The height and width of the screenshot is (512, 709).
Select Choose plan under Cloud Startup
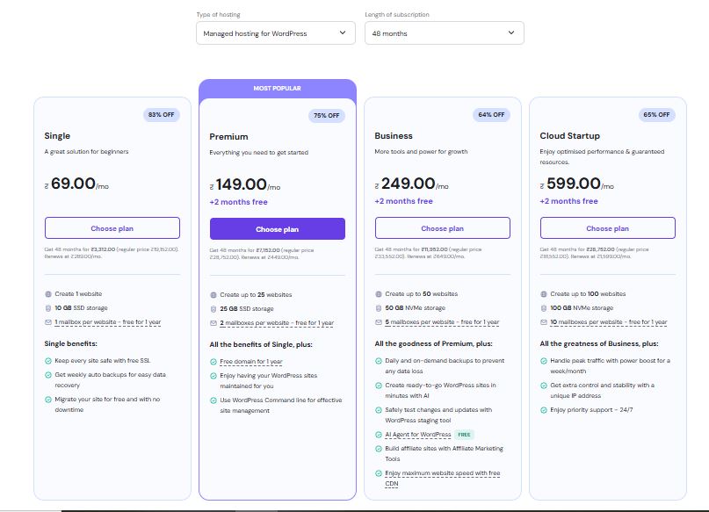point(607,228)
